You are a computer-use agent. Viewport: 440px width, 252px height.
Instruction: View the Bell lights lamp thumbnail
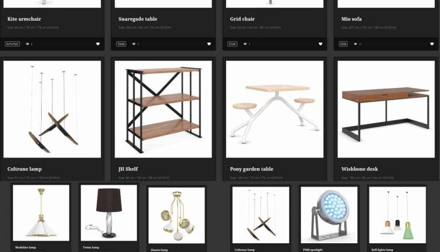[x=397, y=215]
